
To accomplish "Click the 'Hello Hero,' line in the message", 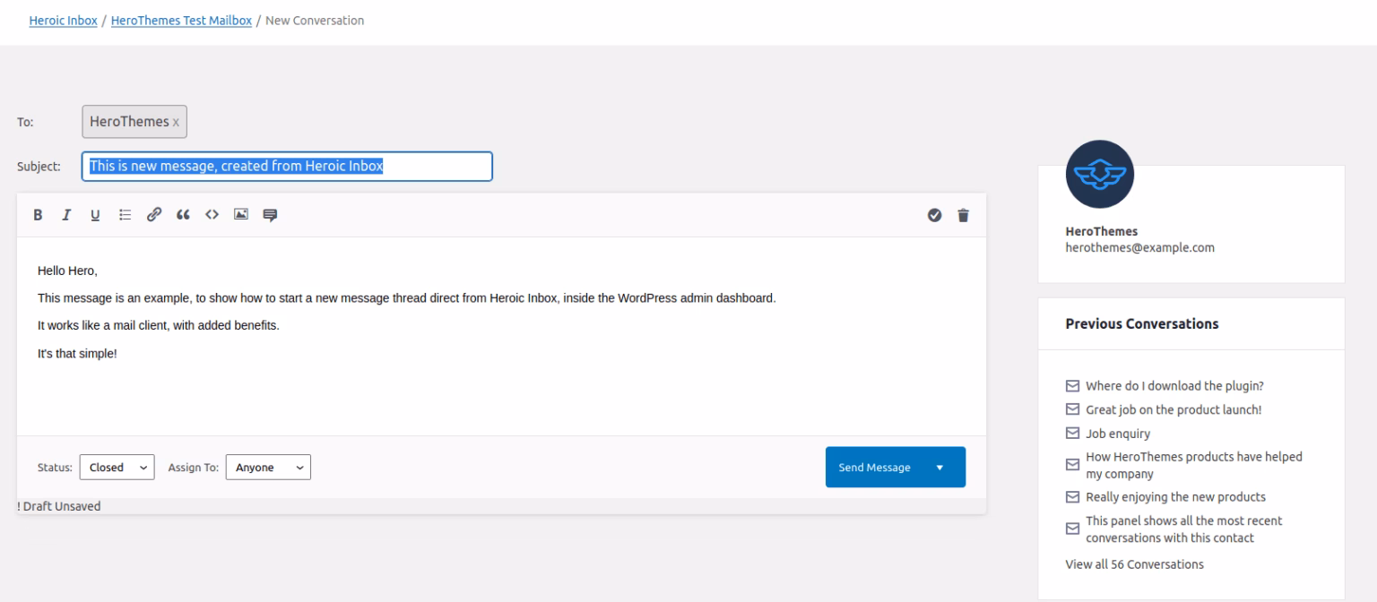I will point(67,271).
